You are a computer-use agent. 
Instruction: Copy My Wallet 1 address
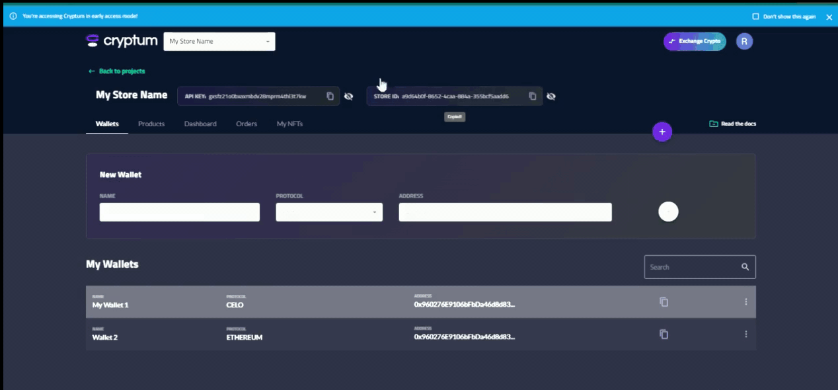pos(664,302)
